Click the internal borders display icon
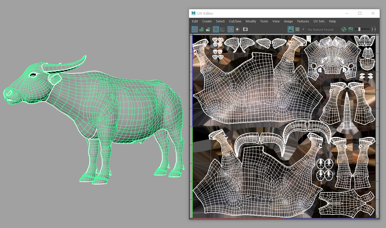This screenshot has height=228, width=386. coord(222,29)
